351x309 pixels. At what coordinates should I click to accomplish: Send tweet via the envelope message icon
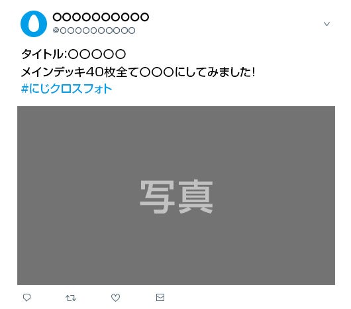click(160, 297)
